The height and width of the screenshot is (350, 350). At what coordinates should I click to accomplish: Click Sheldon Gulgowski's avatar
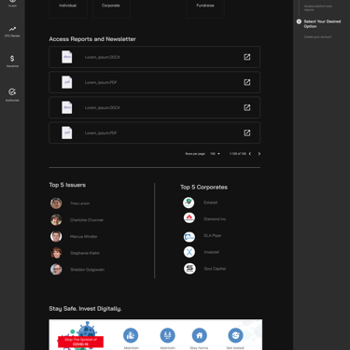pos(56,270)
